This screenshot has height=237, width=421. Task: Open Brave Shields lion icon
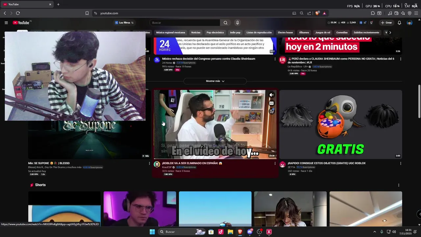(x=317, y=13)
